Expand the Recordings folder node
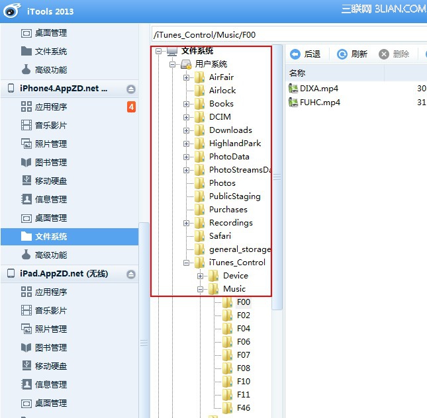427x418 pixels. click(x=186, y=223)
